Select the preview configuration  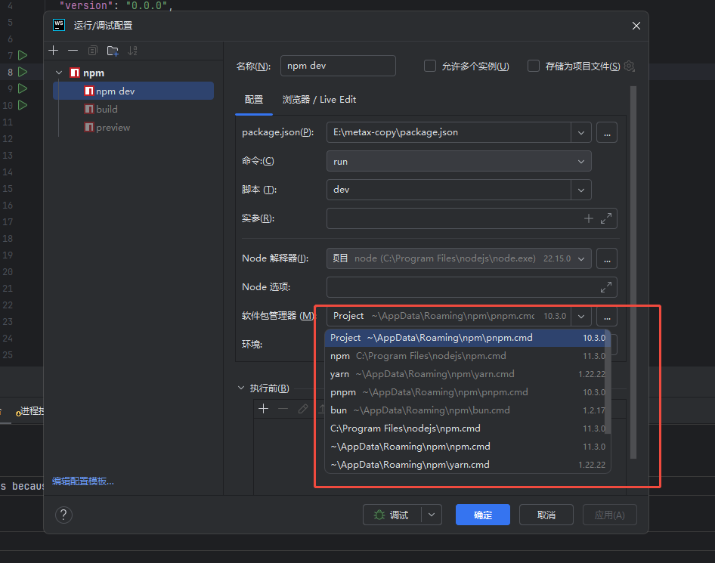(x=133, y=128)
